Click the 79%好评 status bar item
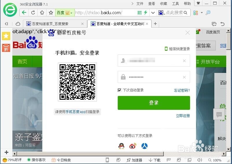Screen dimensions: 232x164 [x=12, y=160]
